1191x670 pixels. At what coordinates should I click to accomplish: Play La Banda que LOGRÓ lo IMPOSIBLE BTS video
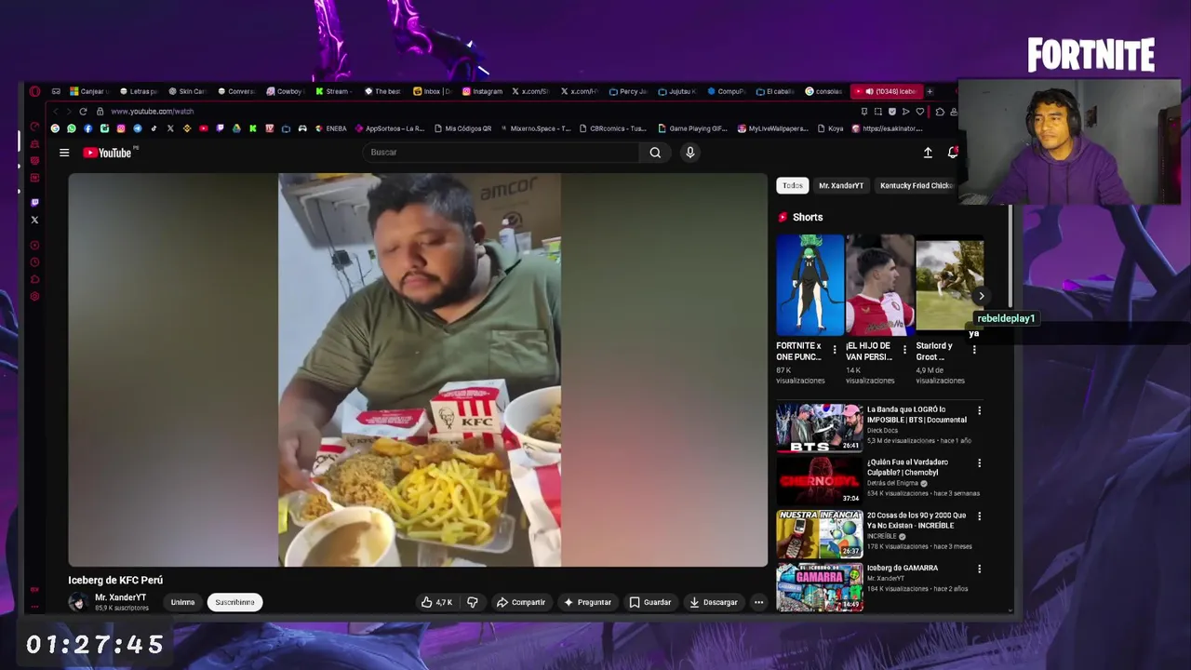pyautogui.click(x=820, y=427)
